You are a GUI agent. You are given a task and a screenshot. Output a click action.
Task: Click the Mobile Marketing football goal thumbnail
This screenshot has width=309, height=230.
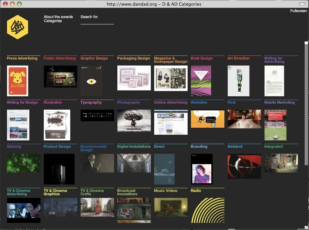[x=275, y=125]
